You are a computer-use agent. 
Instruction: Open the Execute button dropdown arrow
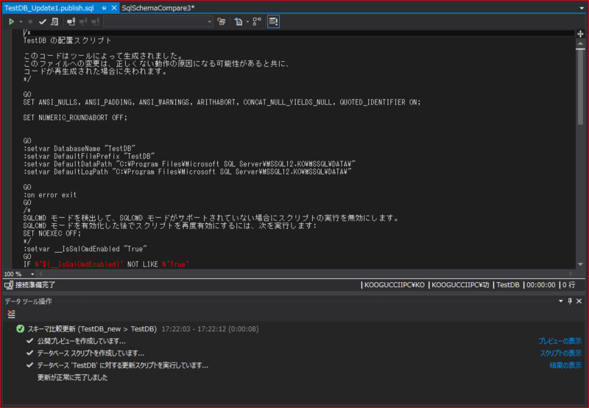(21, 22)
